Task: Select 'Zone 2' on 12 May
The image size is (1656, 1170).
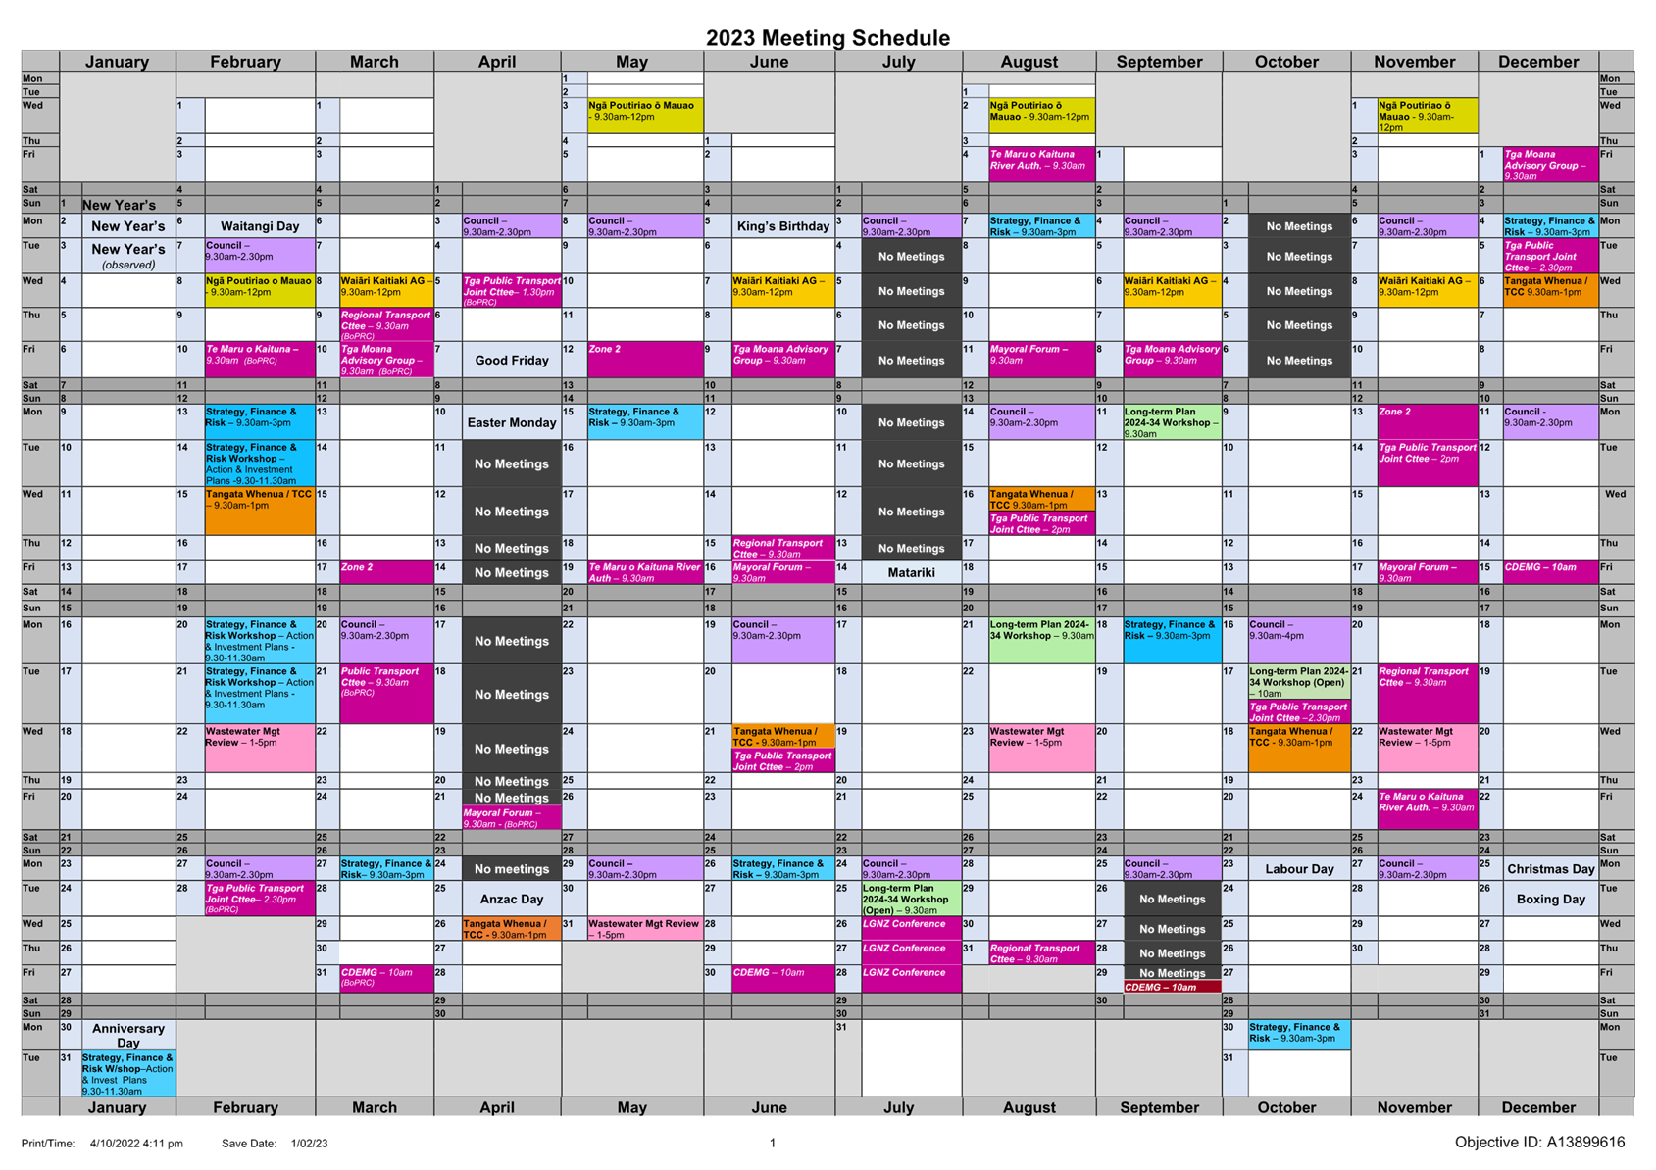Action: 645,360
